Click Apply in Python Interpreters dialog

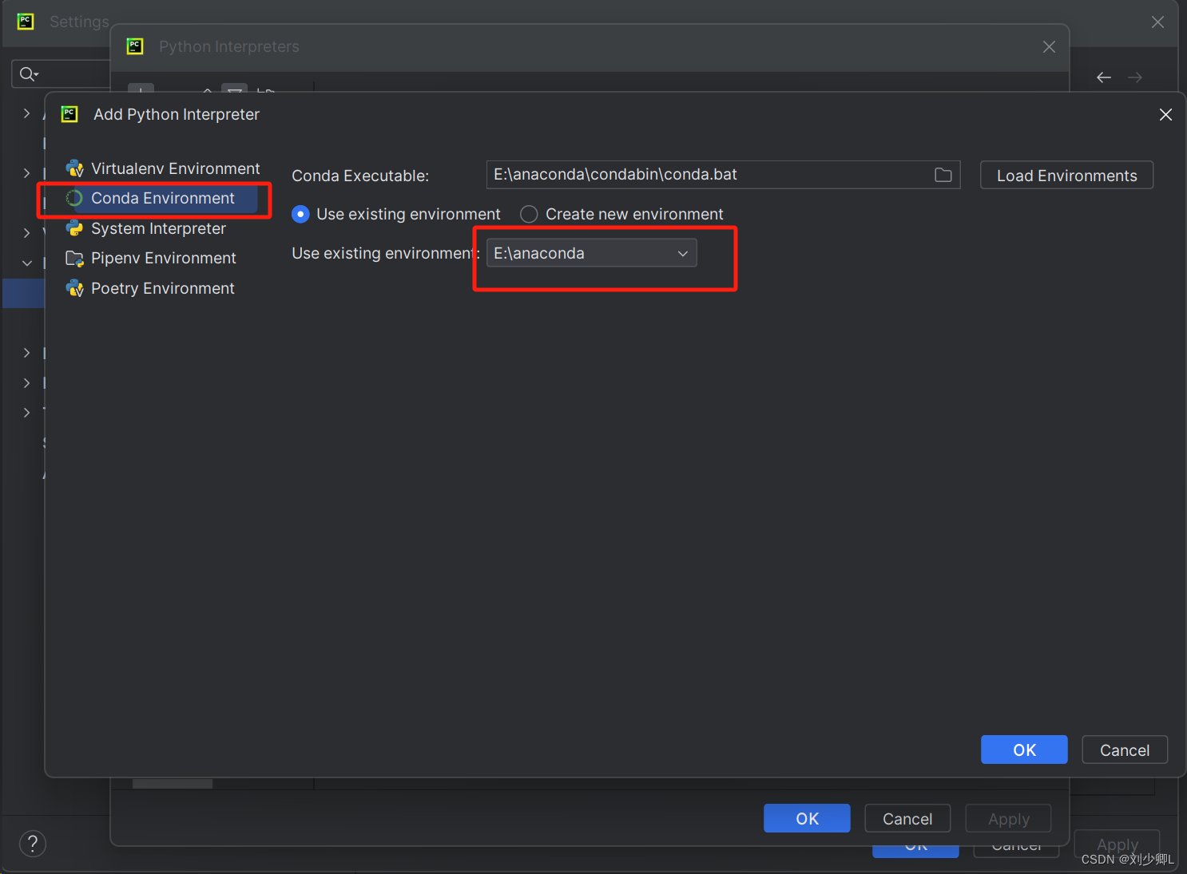coord(1008,818)
